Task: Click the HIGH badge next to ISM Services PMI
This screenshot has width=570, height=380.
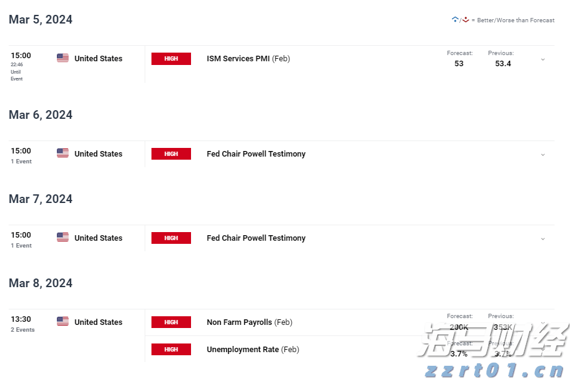Action: point(171,59)
